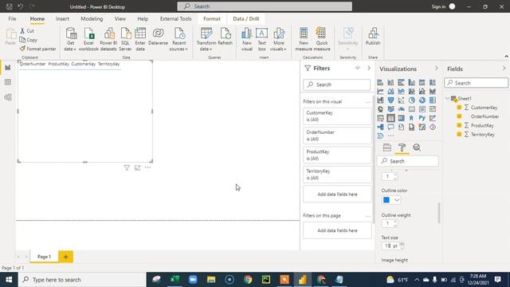This screenshot has height=287, width=510.
Task: Click the Filters pane search box
Action: [x=336, y=85]
